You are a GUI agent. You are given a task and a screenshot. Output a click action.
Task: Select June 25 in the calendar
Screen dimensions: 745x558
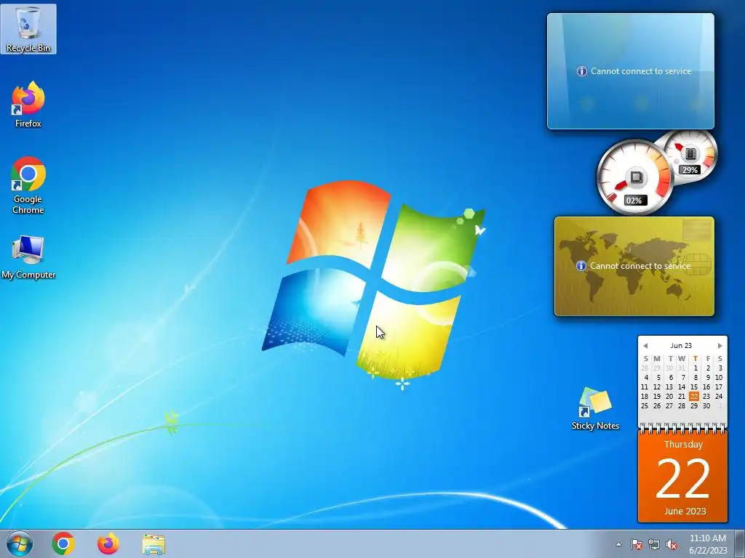(x=645, y=405)
